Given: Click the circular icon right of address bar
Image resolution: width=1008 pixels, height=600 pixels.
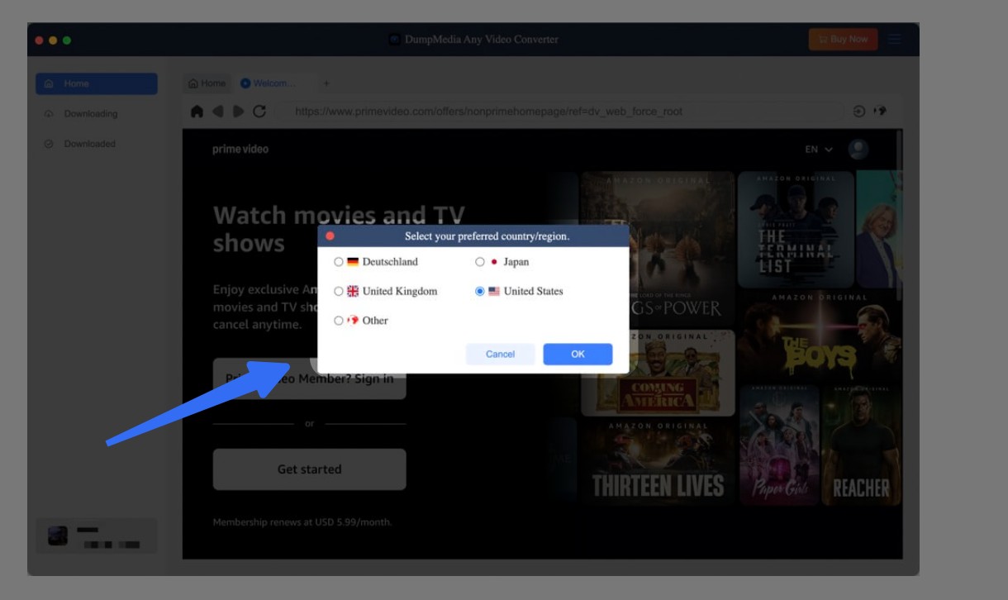Looking at the screenshot, I should [x=859, y=111].
